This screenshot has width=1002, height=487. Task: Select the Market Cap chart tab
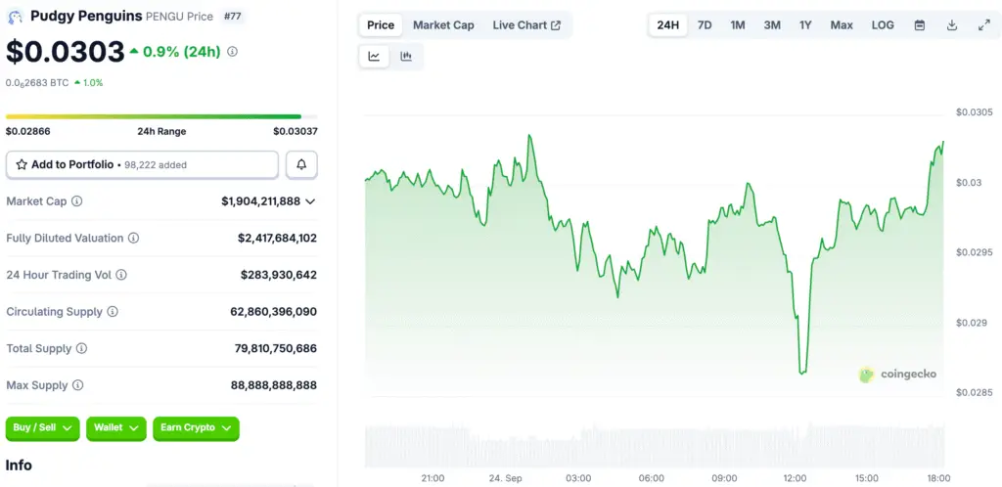click(x=443, y=25)
